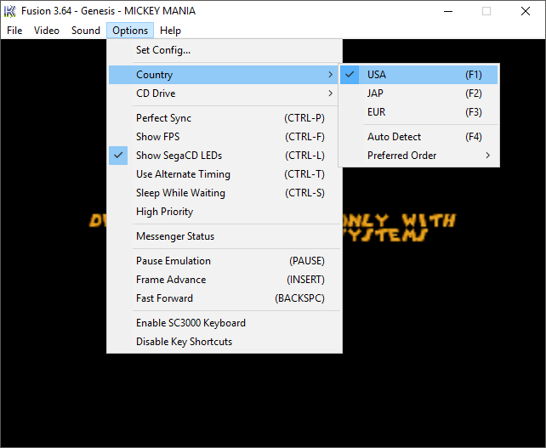Click the Fusion app icon in title bar
This screenshot has height=448, width=546.
coord(10,11)
